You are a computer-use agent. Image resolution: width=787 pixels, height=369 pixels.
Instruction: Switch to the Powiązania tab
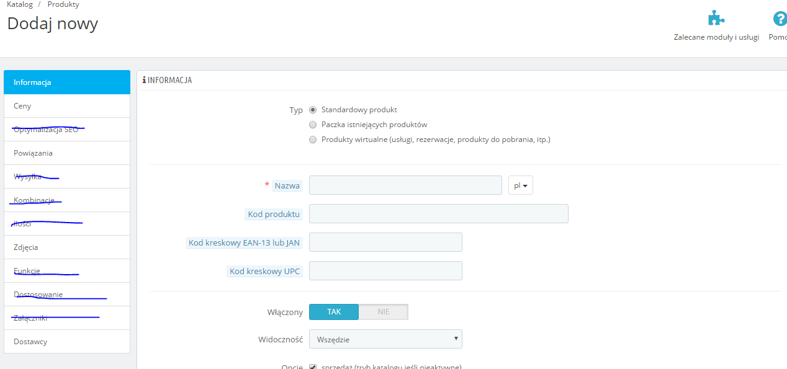coord(67,153)
